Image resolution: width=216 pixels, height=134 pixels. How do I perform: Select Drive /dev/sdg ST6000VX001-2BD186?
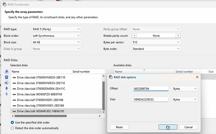[56, 106]
